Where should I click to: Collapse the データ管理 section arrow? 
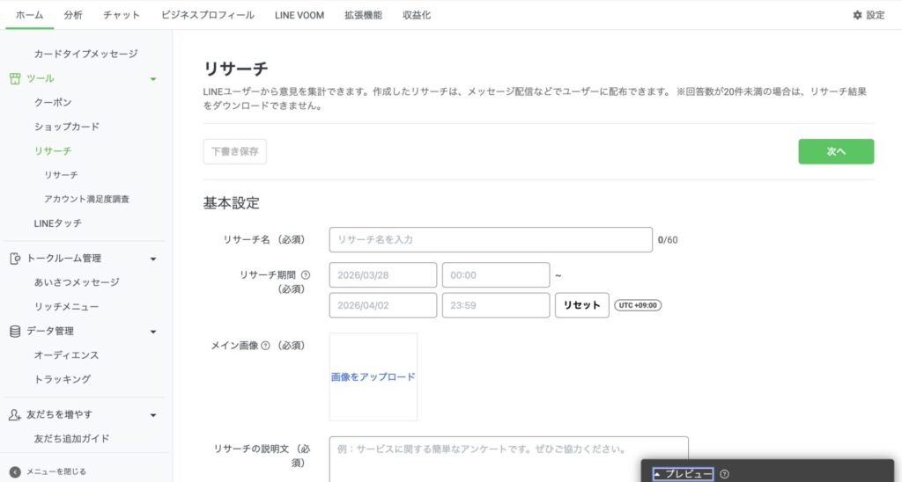point(153,332)
